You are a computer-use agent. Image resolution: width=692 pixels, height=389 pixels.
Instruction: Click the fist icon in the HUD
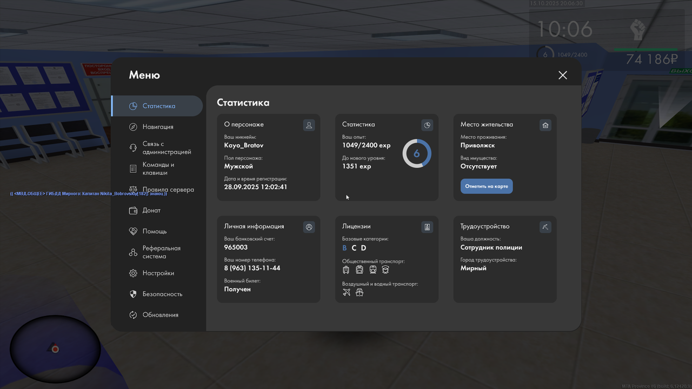[638, 29]
